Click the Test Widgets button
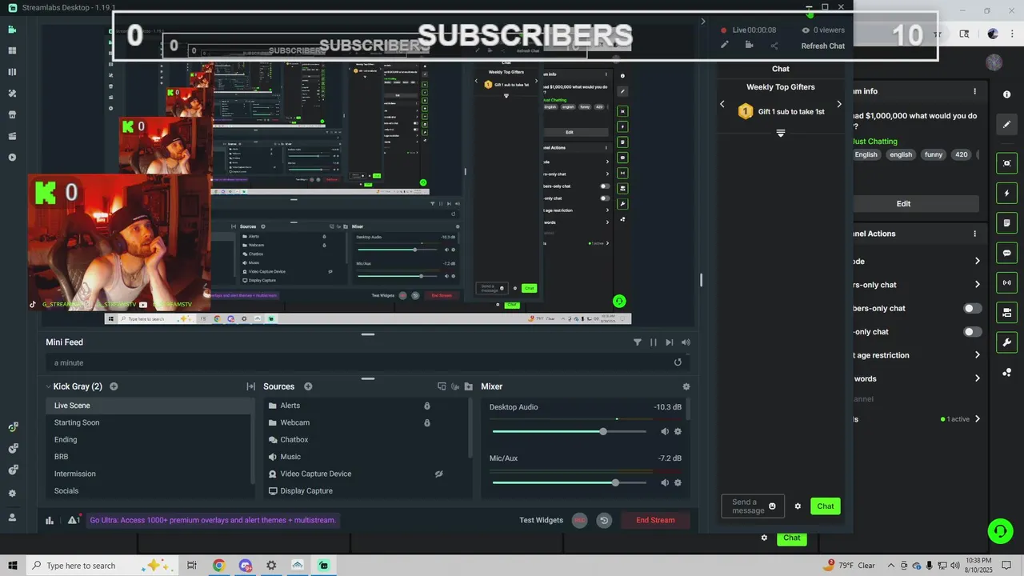The width and height of the screenshot is (1024, 576). tap(541, 520)
